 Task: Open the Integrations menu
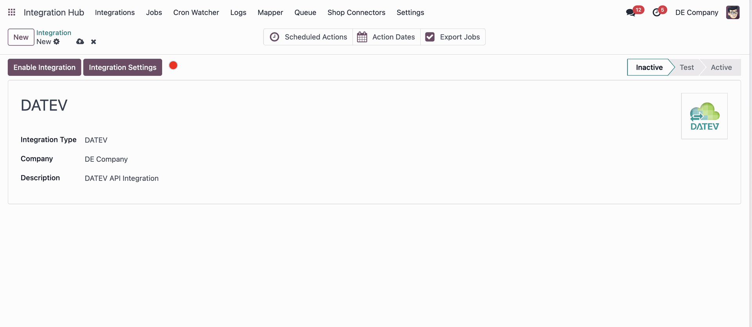[115, 13]
